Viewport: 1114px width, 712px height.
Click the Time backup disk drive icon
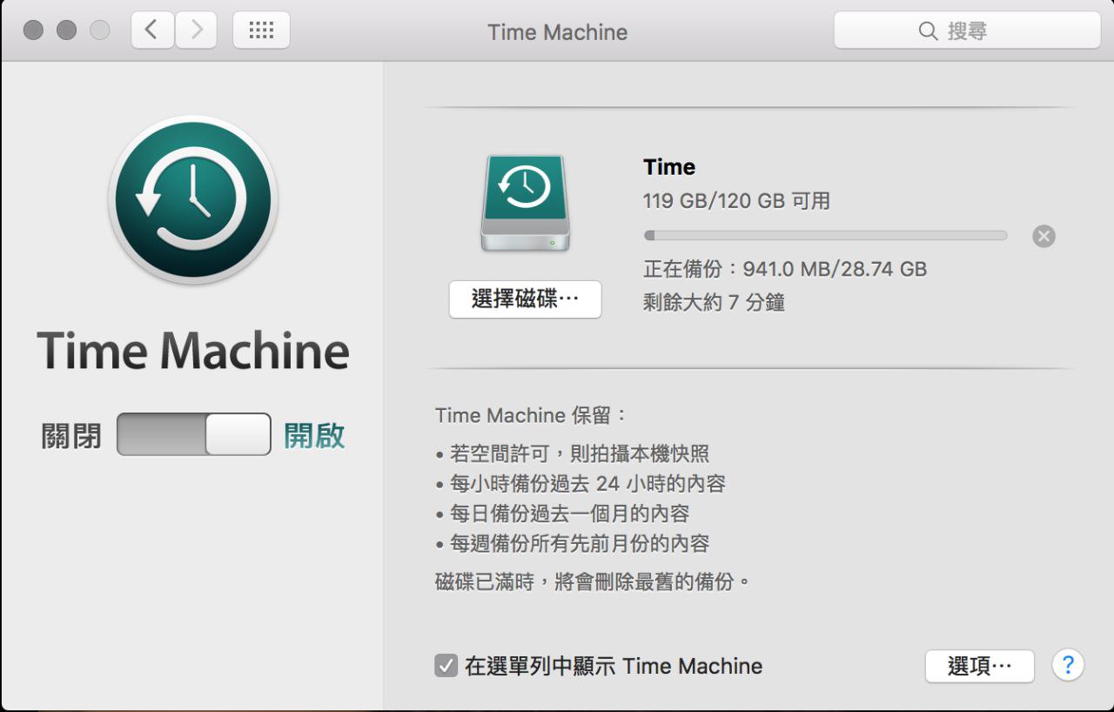(525, 204)
